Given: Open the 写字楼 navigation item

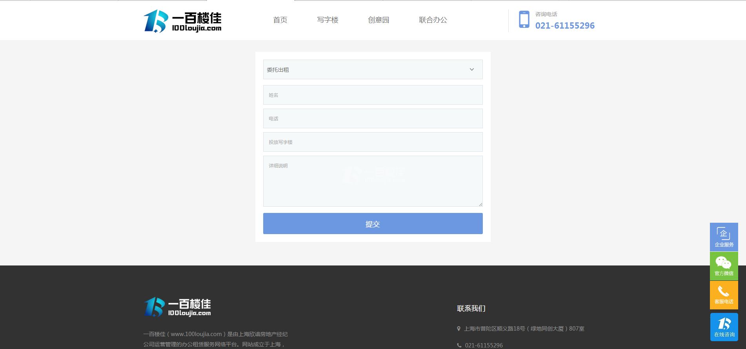Looking at the screenshot, I should pyautogui.click(x=328, y=20).
